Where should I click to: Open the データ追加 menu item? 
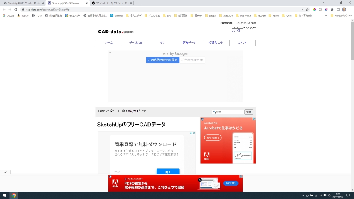click(x=136, y=43)
